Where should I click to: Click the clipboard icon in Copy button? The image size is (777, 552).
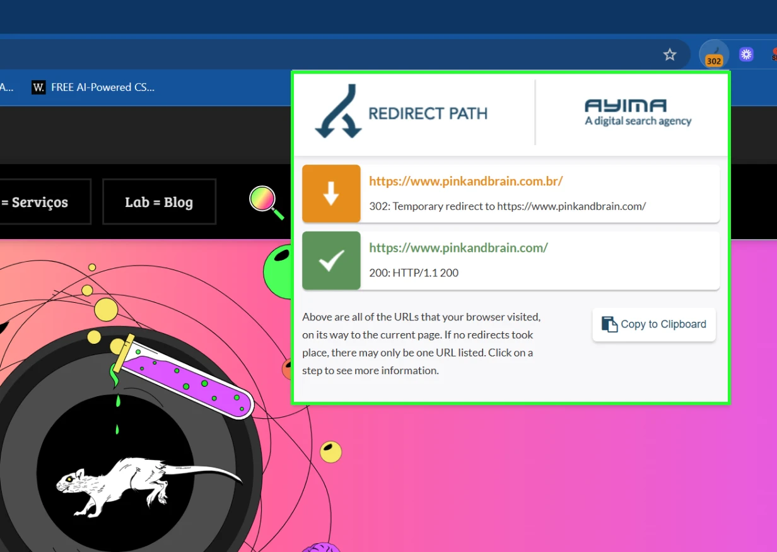pyautogui.click(x=609, y=324)
